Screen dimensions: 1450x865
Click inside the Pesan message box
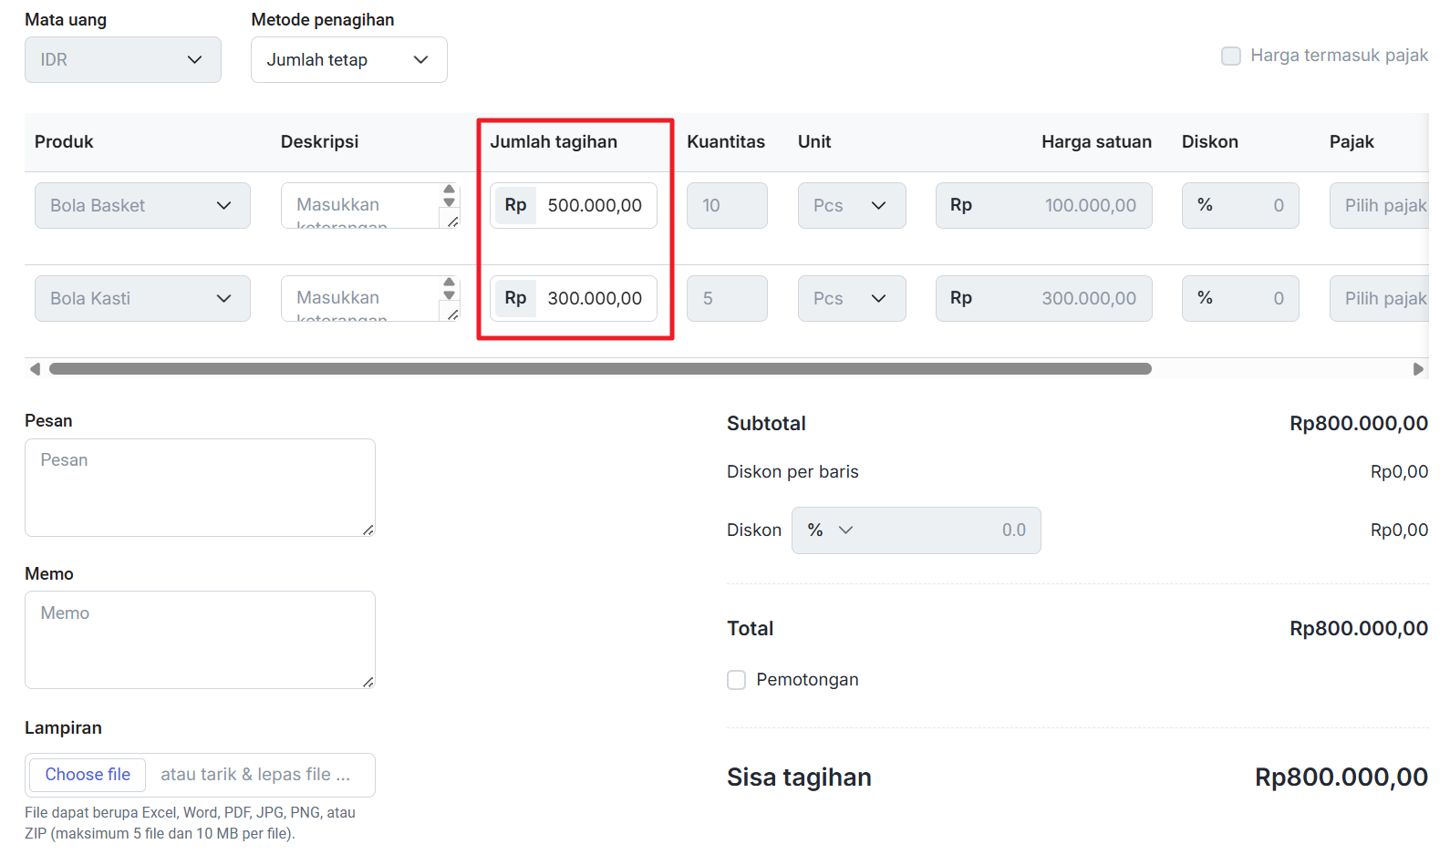[x=200, y=488]
